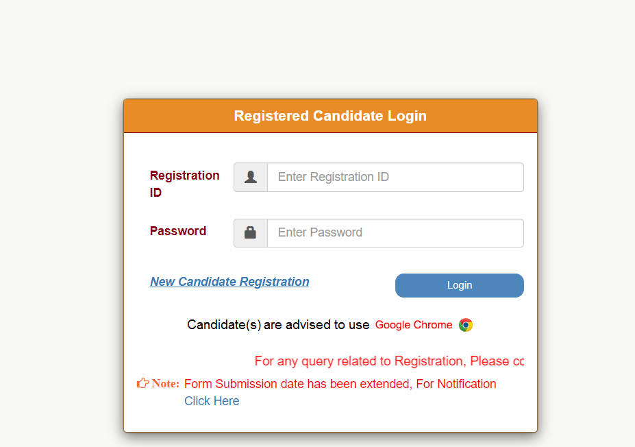Click white space below Click Here inside the panel
This screenshot has width=635, height=447.
point(329,420)
